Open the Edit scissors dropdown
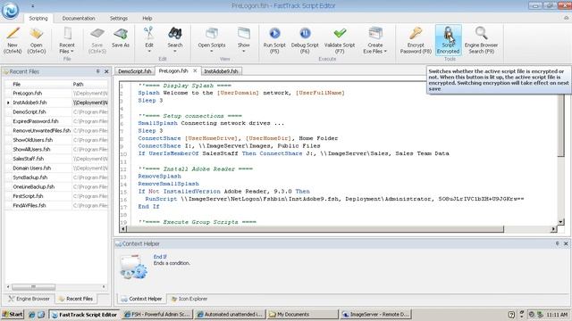The image size is (572, 321). click(149, 39)
